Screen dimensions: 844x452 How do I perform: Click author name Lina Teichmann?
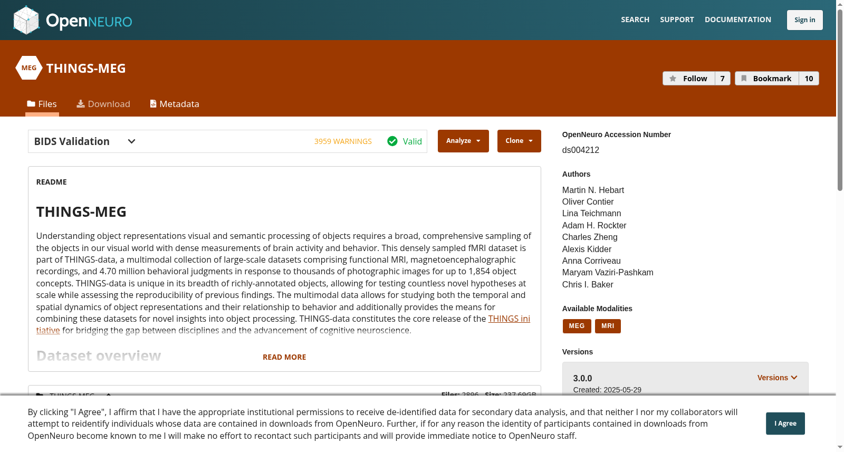point(591,214)
